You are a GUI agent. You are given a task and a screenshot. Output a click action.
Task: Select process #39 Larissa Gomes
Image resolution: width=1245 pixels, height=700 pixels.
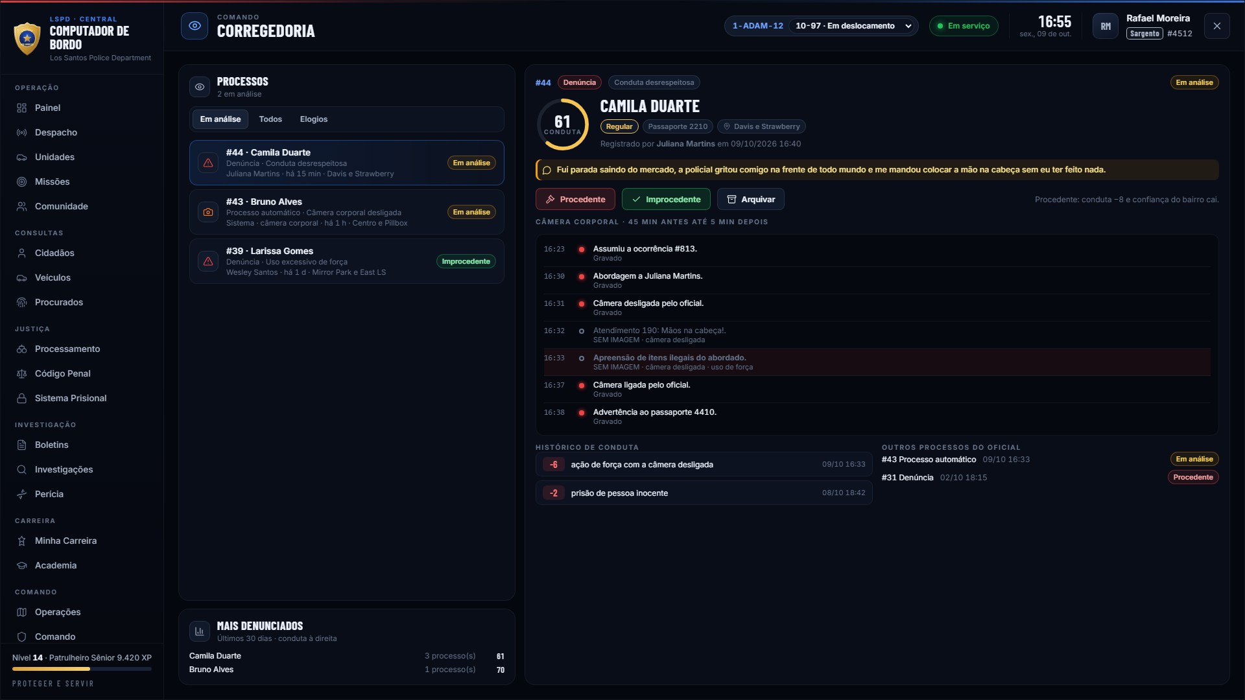click(347, 261)
